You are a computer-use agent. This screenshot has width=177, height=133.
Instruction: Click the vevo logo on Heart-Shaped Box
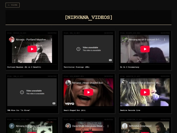[69, 103]
